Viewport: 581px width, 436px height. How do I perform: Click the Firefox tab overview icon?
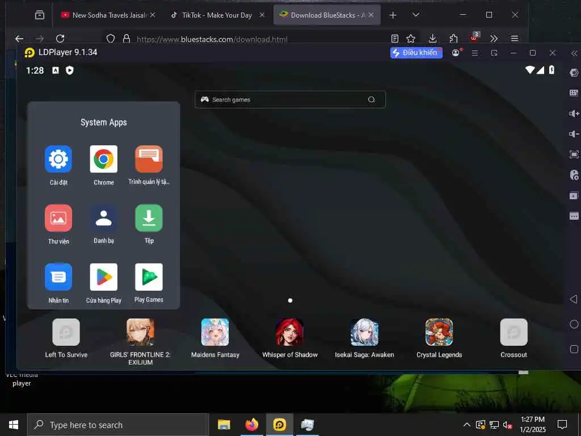coord(40,15)
